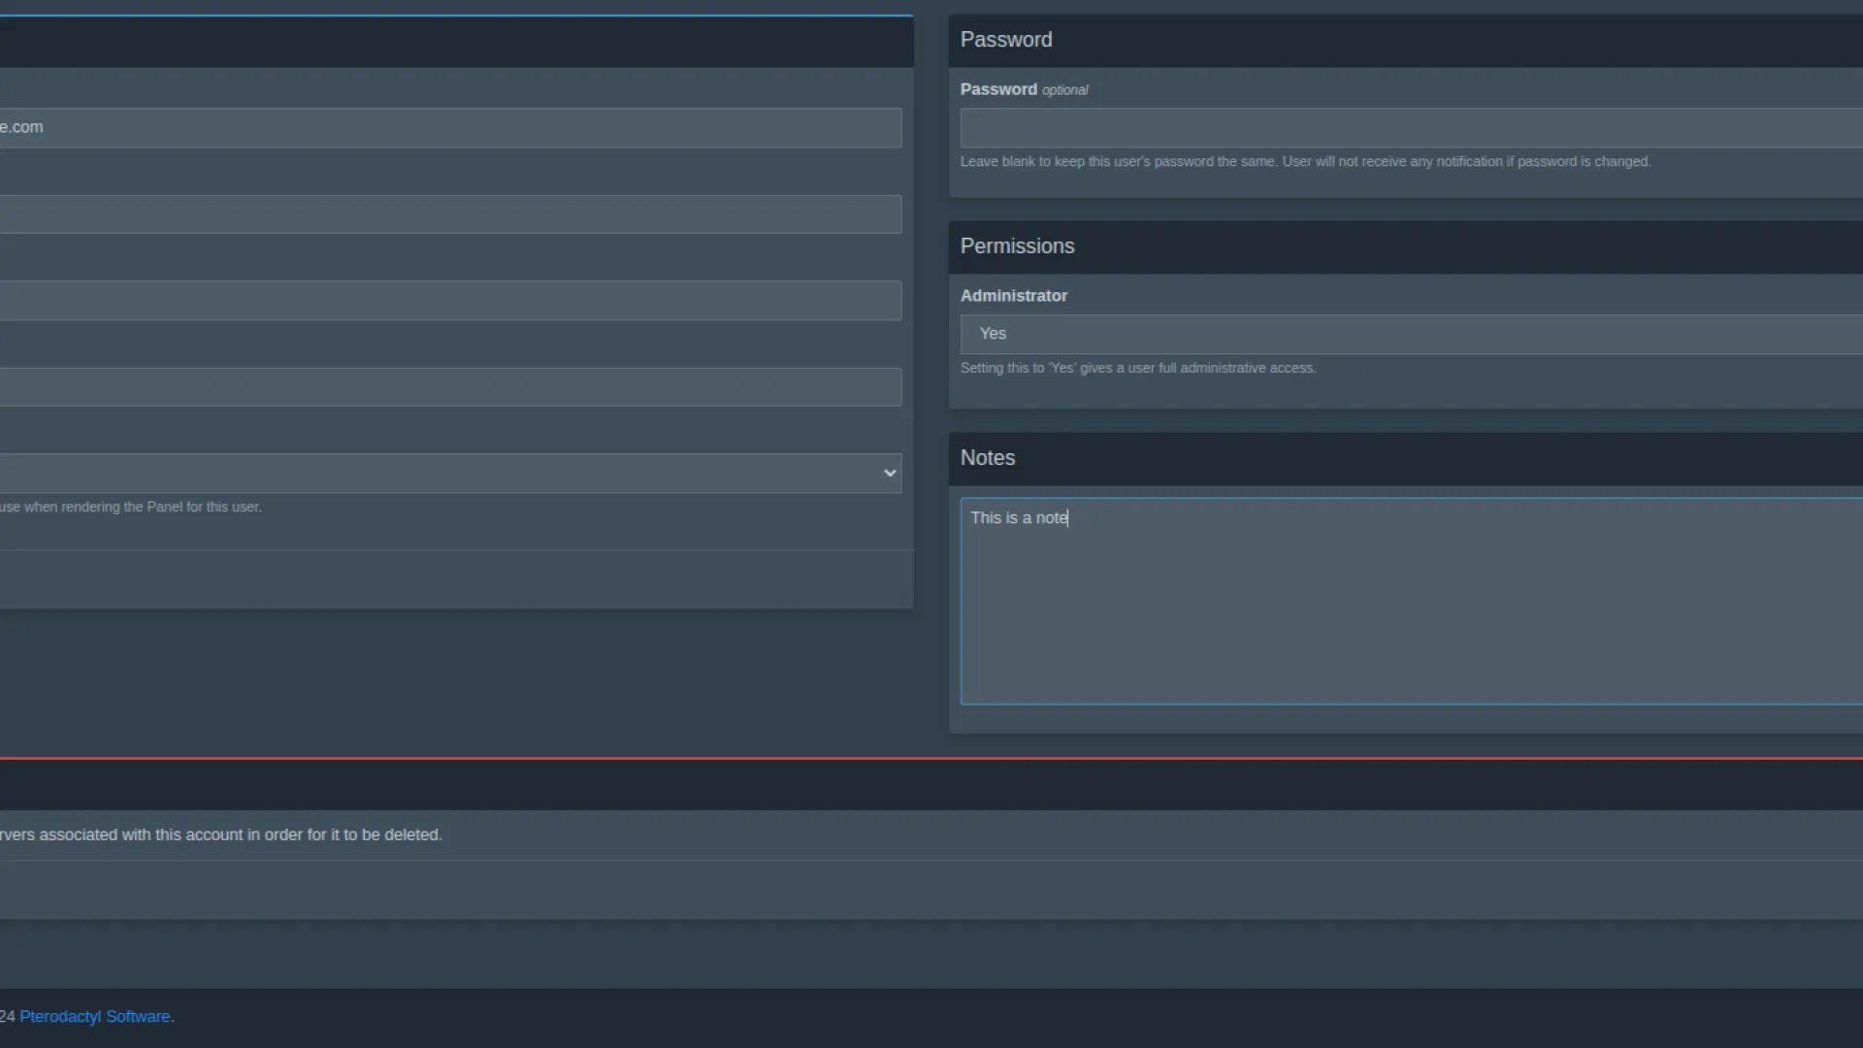Click the Password panel header
Screen dimensions: 1863x1048
(x=1006, y=40)
